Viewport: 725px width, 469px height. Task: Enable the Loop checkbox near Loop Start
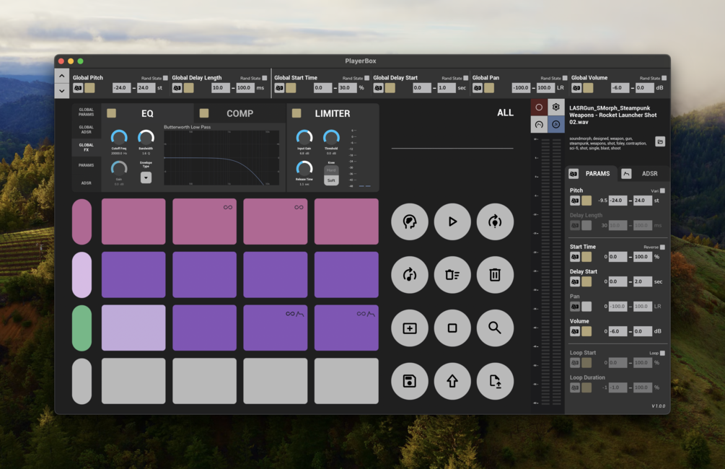662,353
